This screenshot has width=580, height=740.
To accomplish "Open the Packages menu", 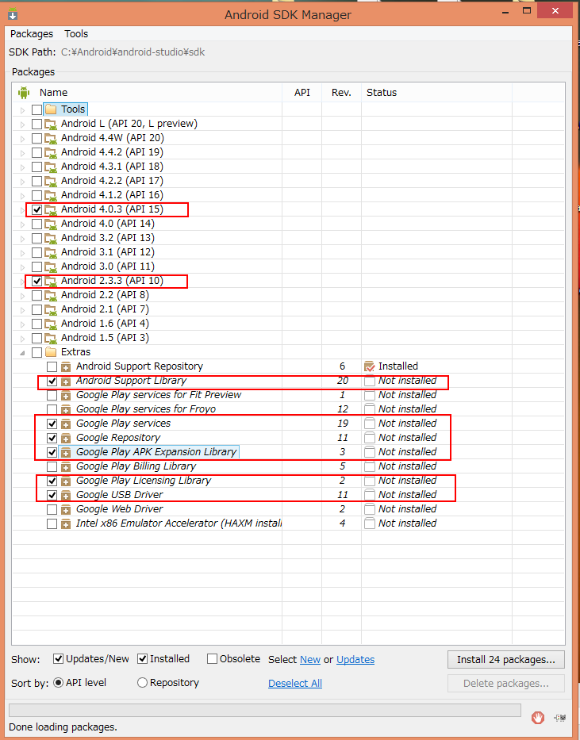I will coord(32,34).
